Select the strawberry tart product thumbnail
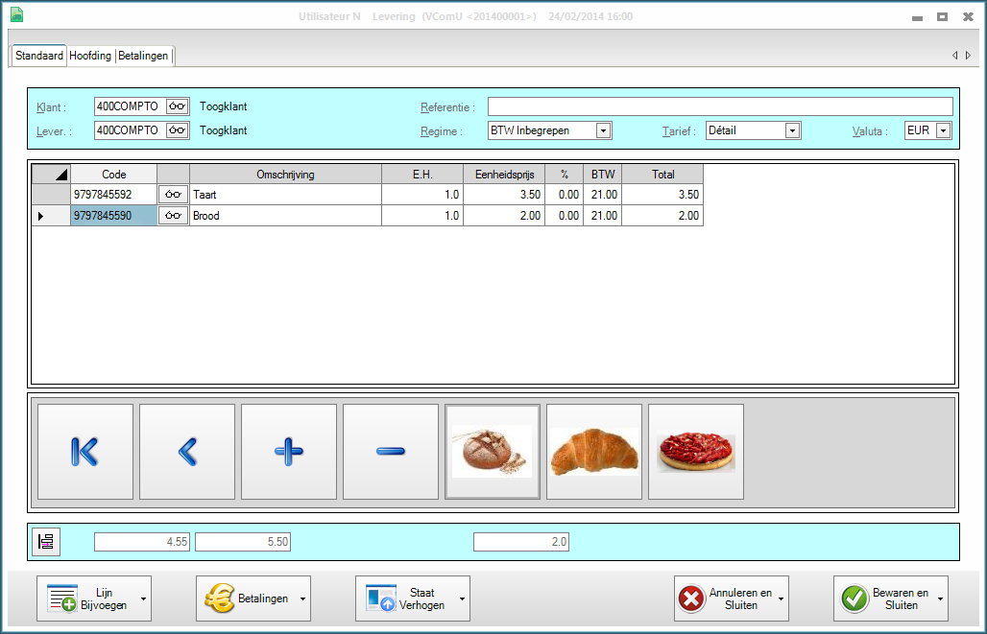 [696, 452]
